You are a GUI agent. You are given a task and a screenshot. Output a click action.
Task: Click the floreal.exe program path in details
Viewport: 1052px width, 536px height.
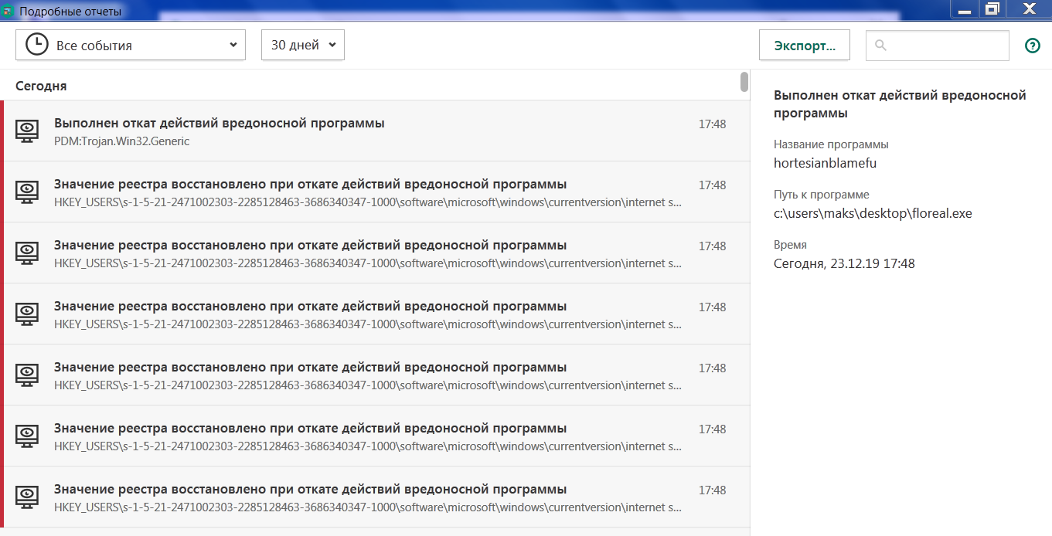point(873,213)
